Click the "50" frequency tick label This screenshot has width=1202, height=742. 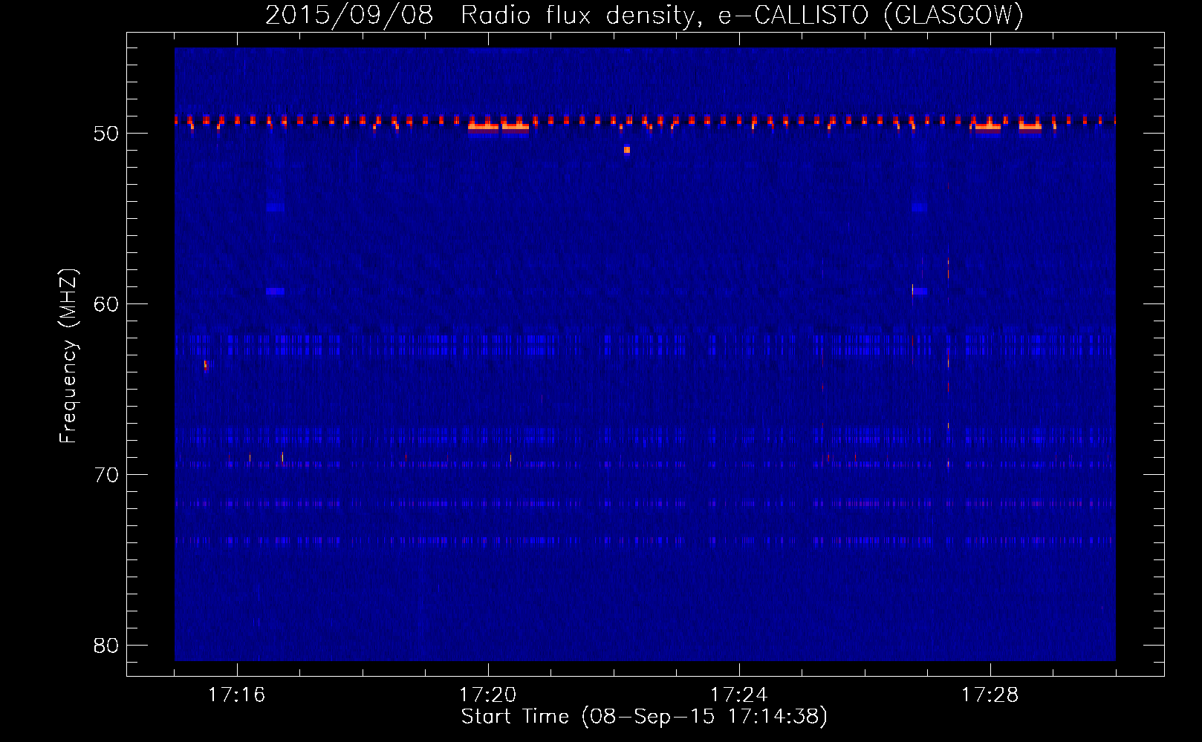[x=106, y=134]
